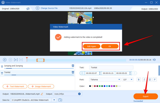This screenshot has width=160, height=103.
Task: Click OK in the completion dialog
Action: pos(110,46)
